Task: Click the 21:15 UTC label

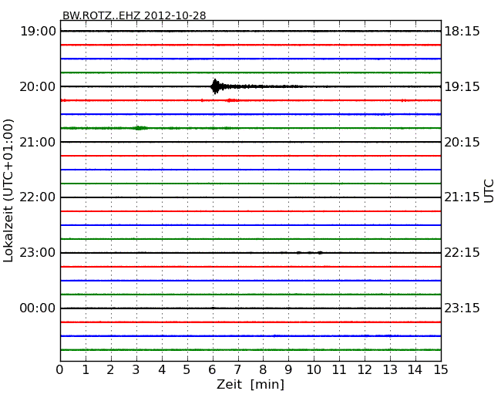Action: [462, 197]
